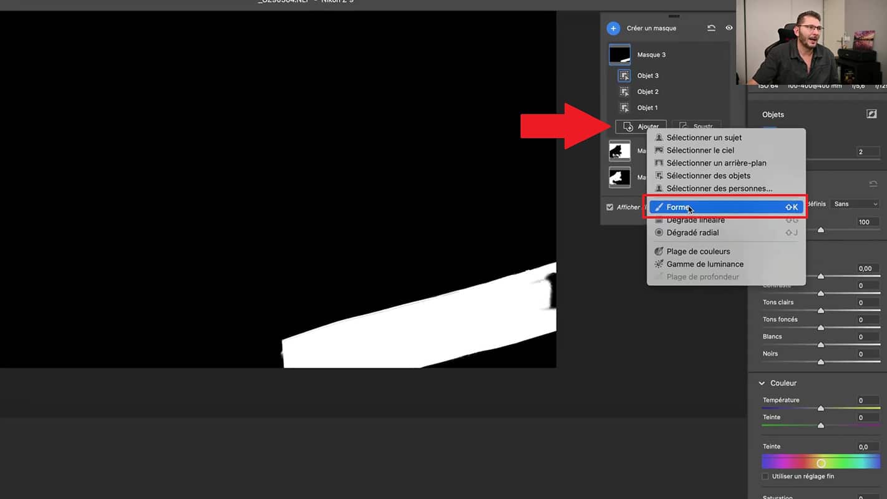Click the Teinte field showing 0,0

(x=868, y=447)
